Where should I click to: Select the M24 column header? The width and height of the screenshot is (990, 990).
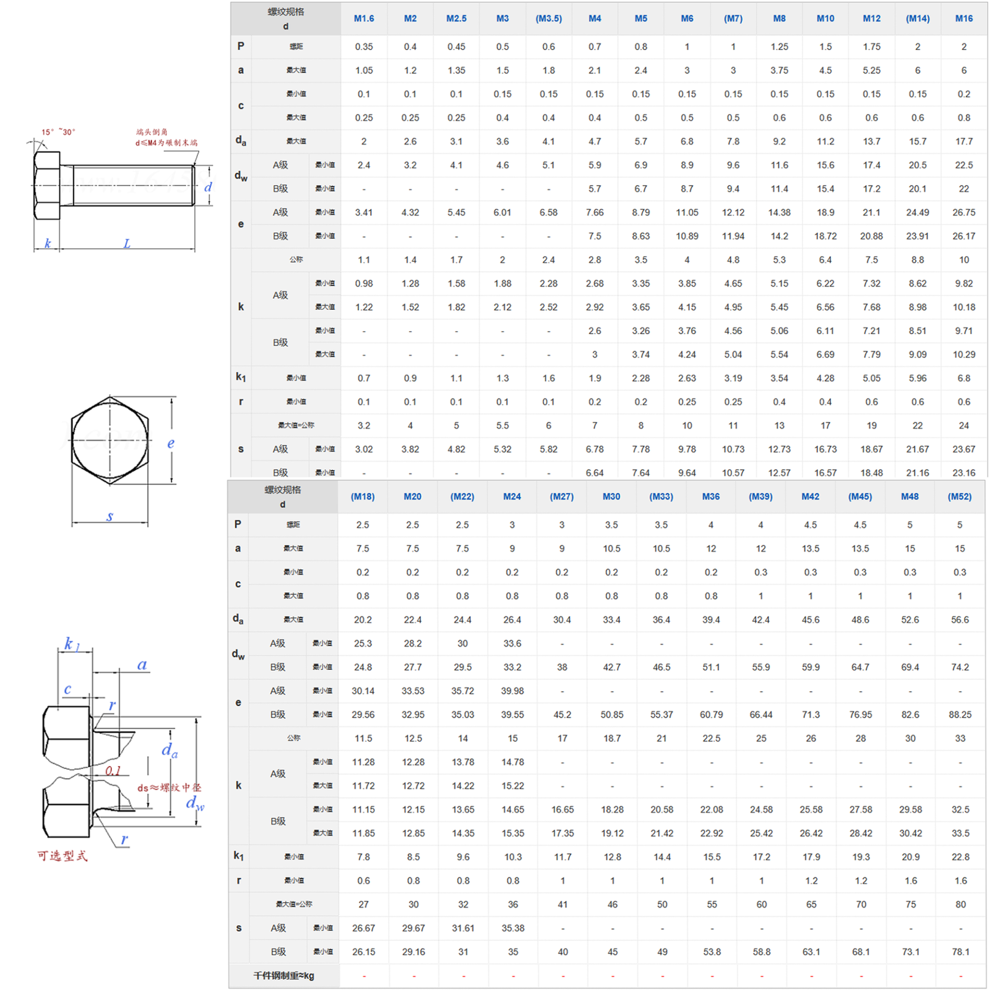512,497
